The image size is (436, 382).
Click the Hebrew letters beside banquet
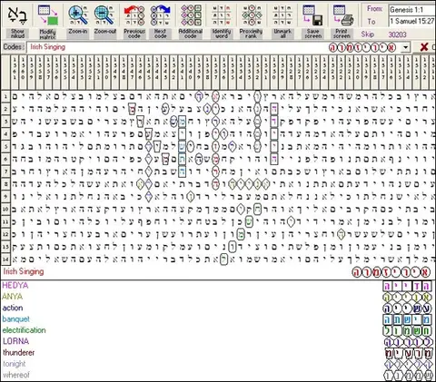407,319
